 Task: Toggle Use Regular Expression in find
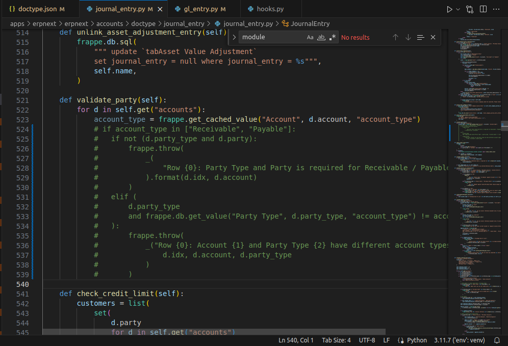point(332,37)
